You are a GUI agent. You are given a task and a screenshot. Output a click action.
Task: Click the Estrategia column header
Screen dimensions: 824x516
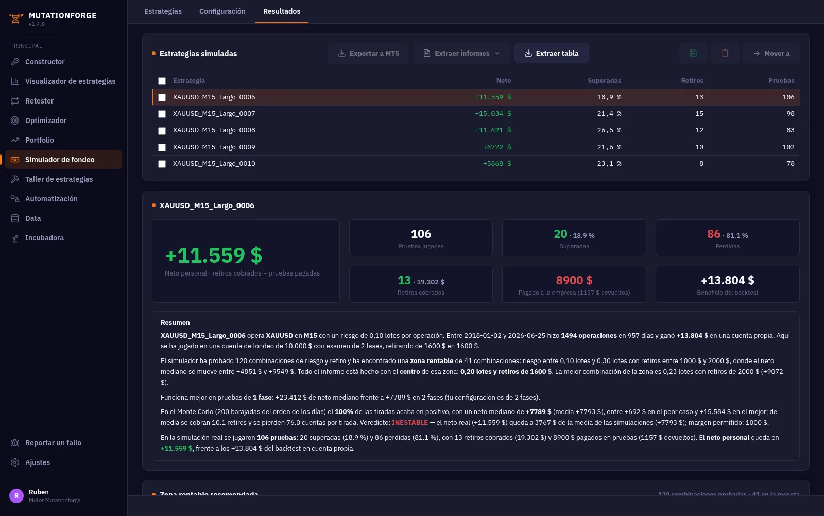tap(189, 81)
